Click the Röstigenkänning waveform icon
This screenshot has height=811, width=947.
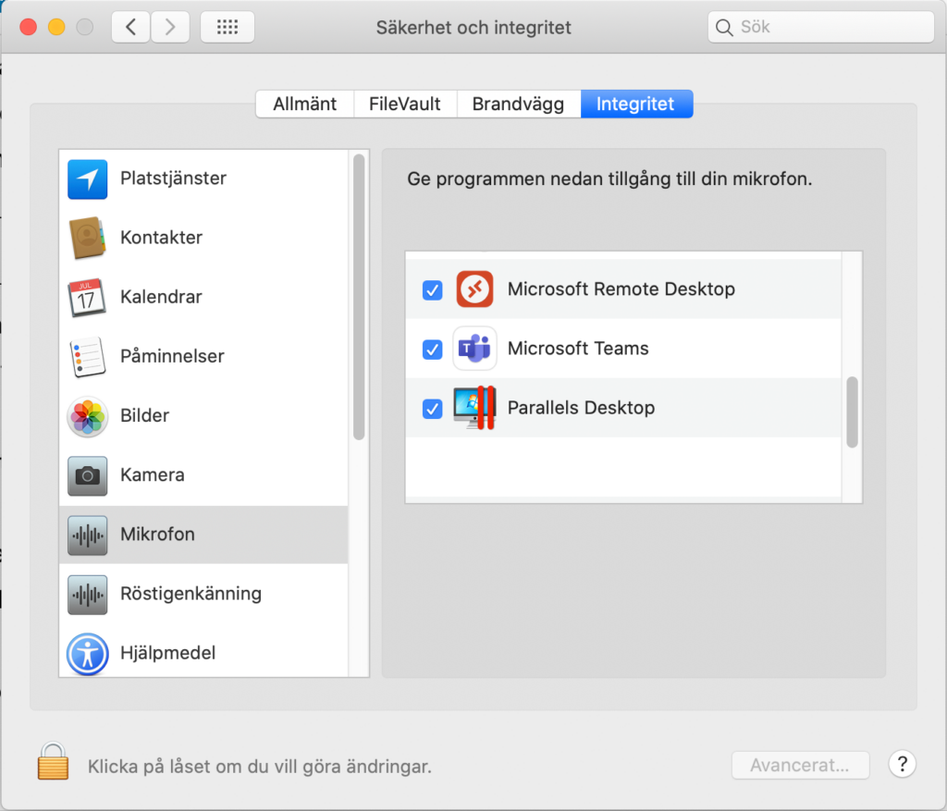tap(88, 595)
